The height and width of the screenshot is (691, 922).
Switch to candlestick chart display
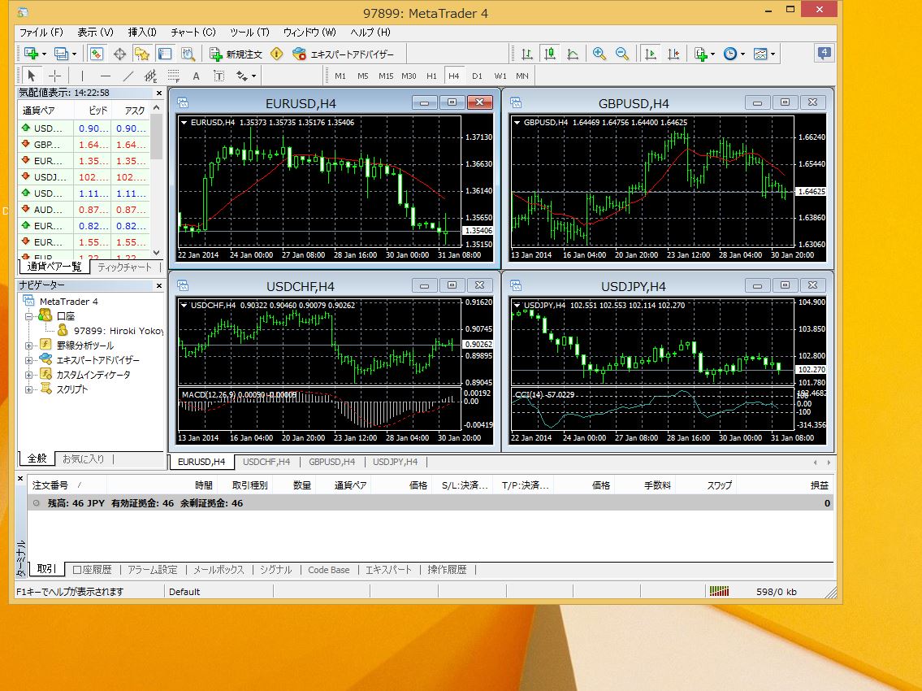point(550,54)
